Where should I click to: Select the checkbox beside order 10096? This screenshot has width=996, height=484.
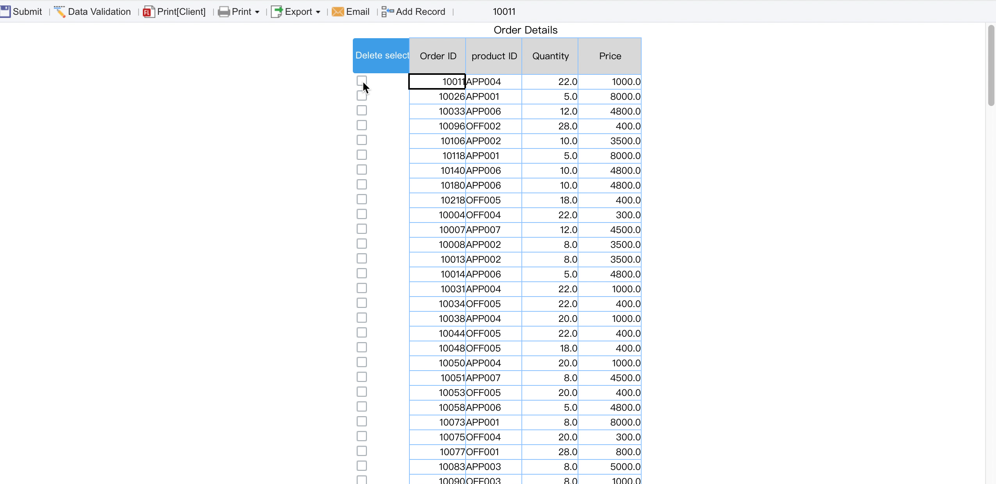(362, 125)
